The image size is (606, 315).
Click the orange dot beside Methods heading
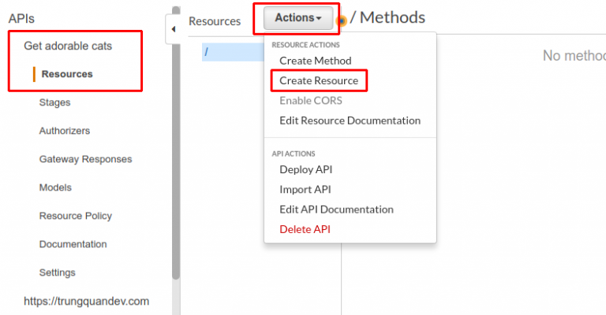(x=342, y=20)
